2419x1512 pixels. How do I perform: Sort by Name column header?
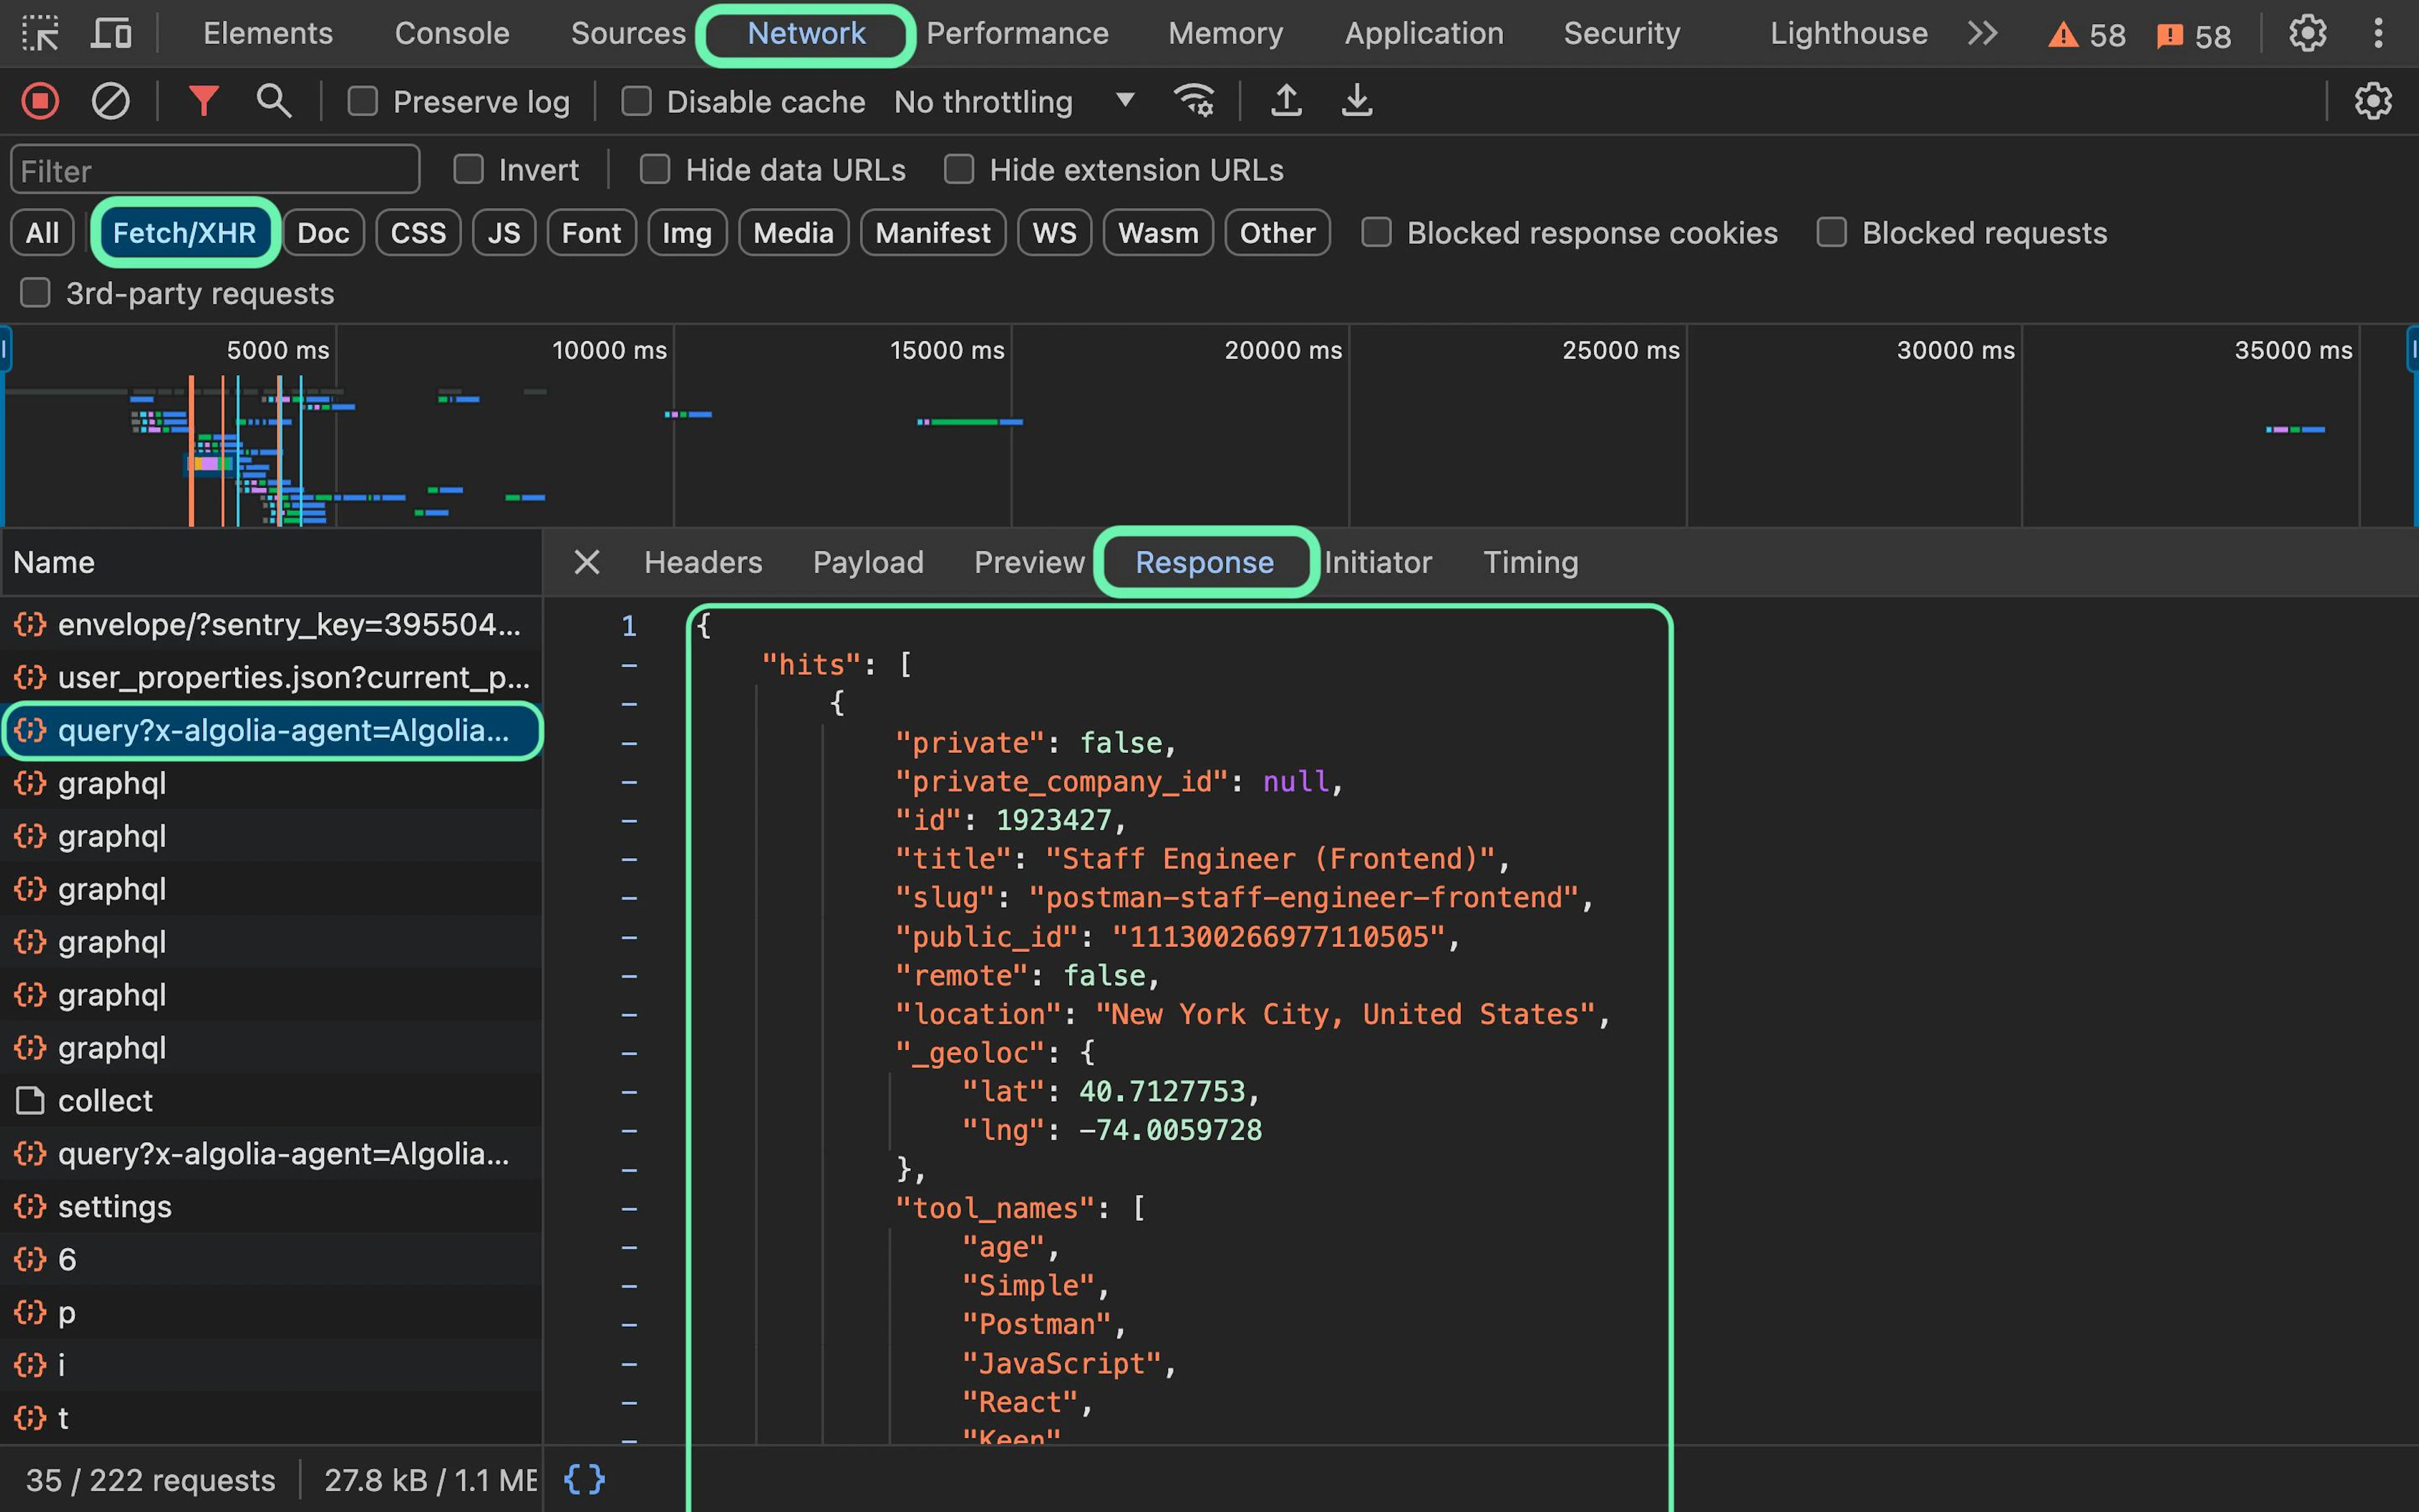[271, 562]
